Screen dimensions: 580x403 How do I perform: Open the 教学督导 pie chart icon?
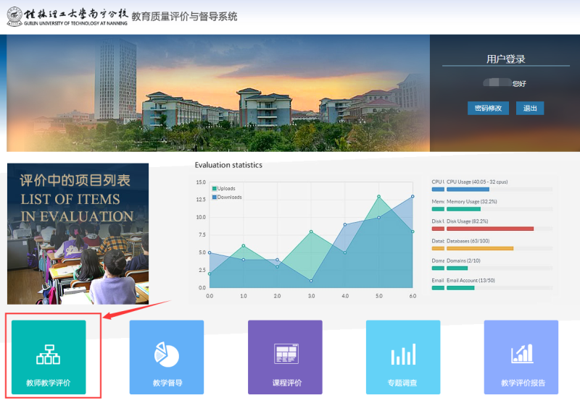pos(167,357)
